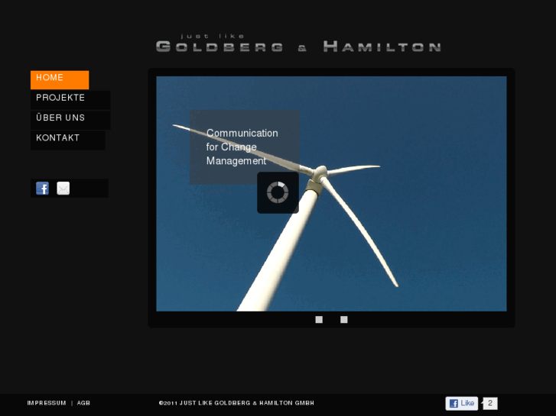Go to the ÜBER UNS page
This screenshot has height=416, width=556.
point(70,120)
